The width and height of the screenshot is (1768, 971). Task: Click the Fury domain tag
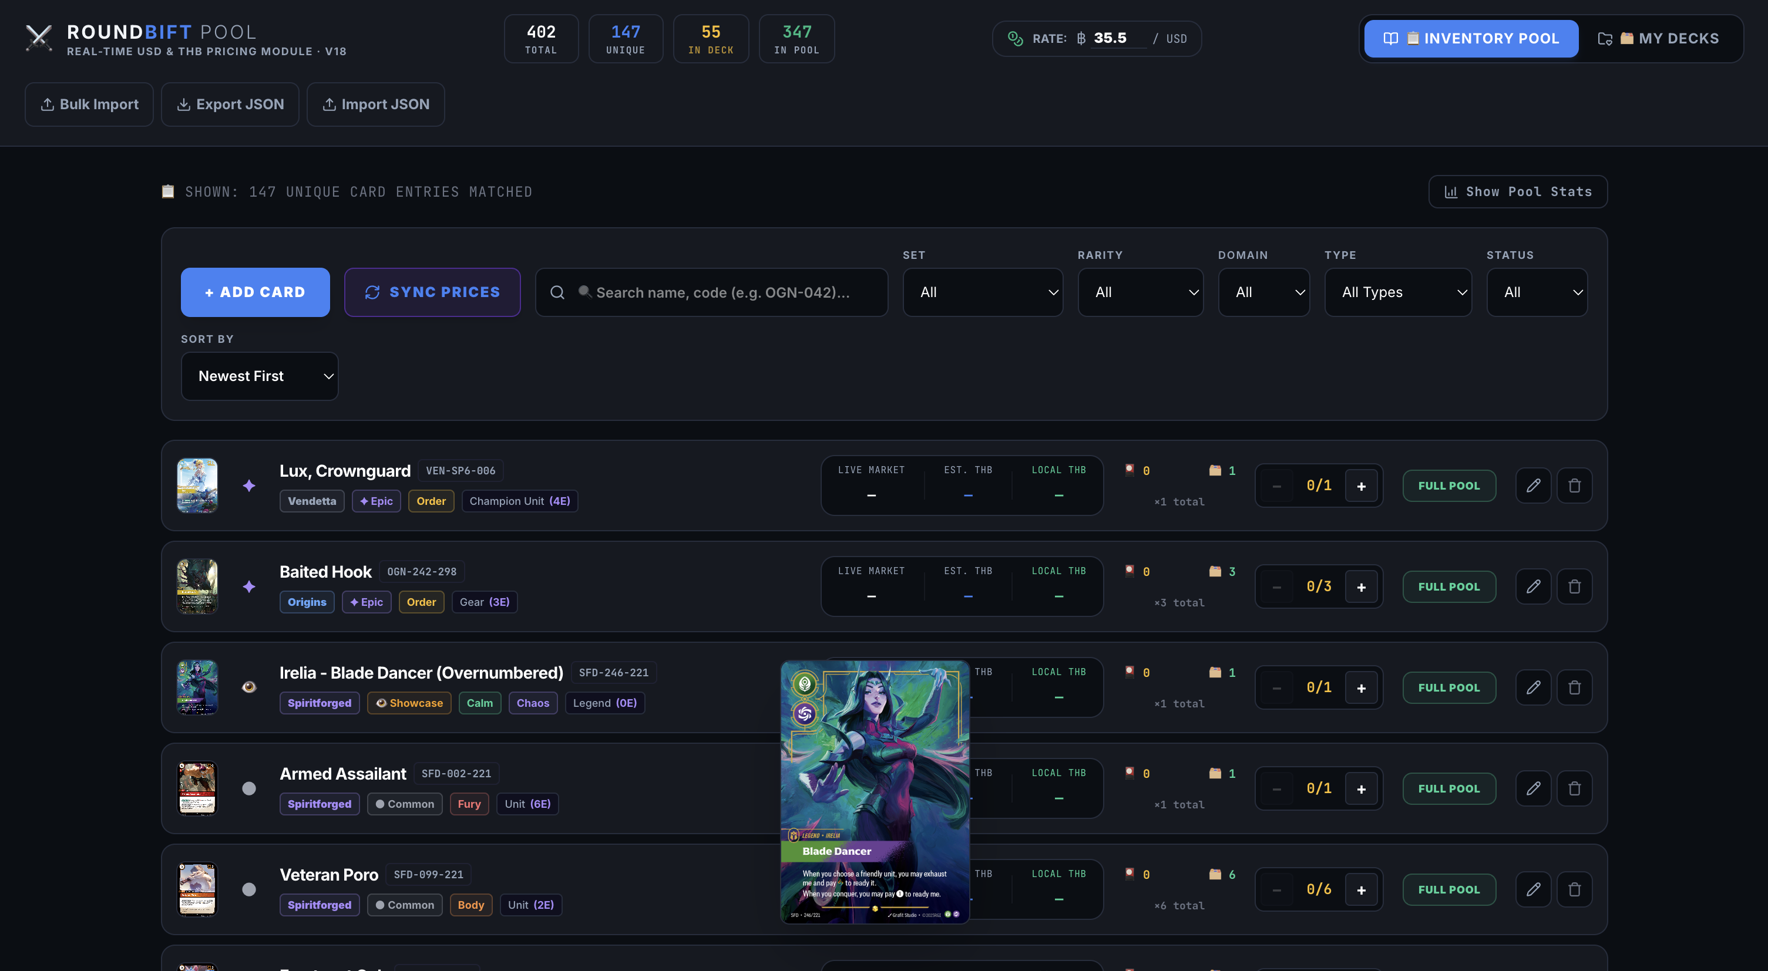coord(469,804)
